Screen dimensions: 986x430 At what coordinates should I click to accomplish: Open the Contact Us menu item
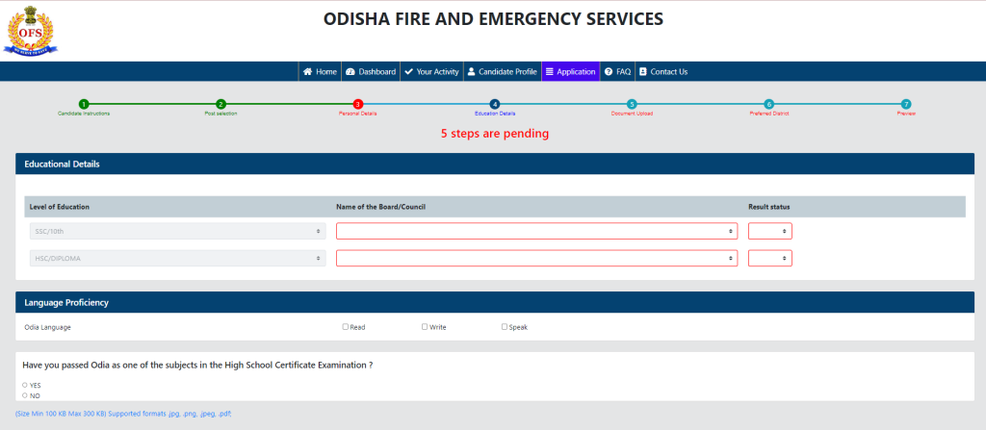(x=663, y=71)
